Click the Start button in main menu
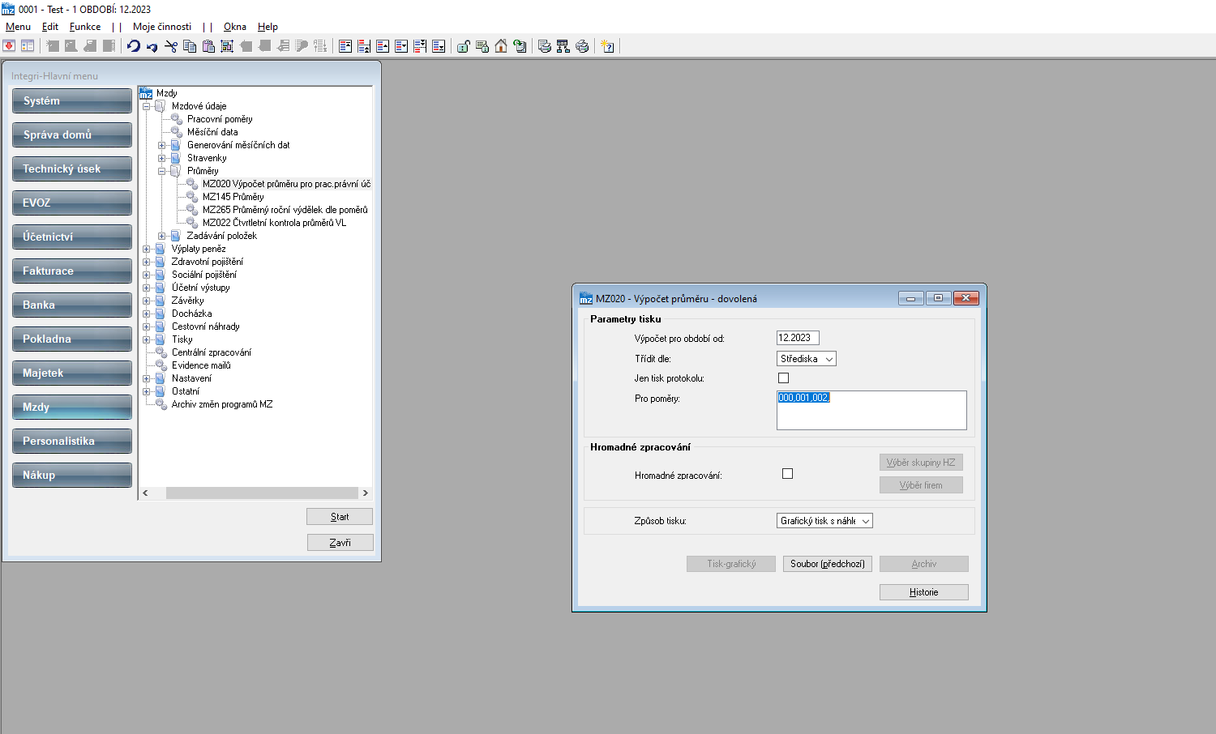 340,517
